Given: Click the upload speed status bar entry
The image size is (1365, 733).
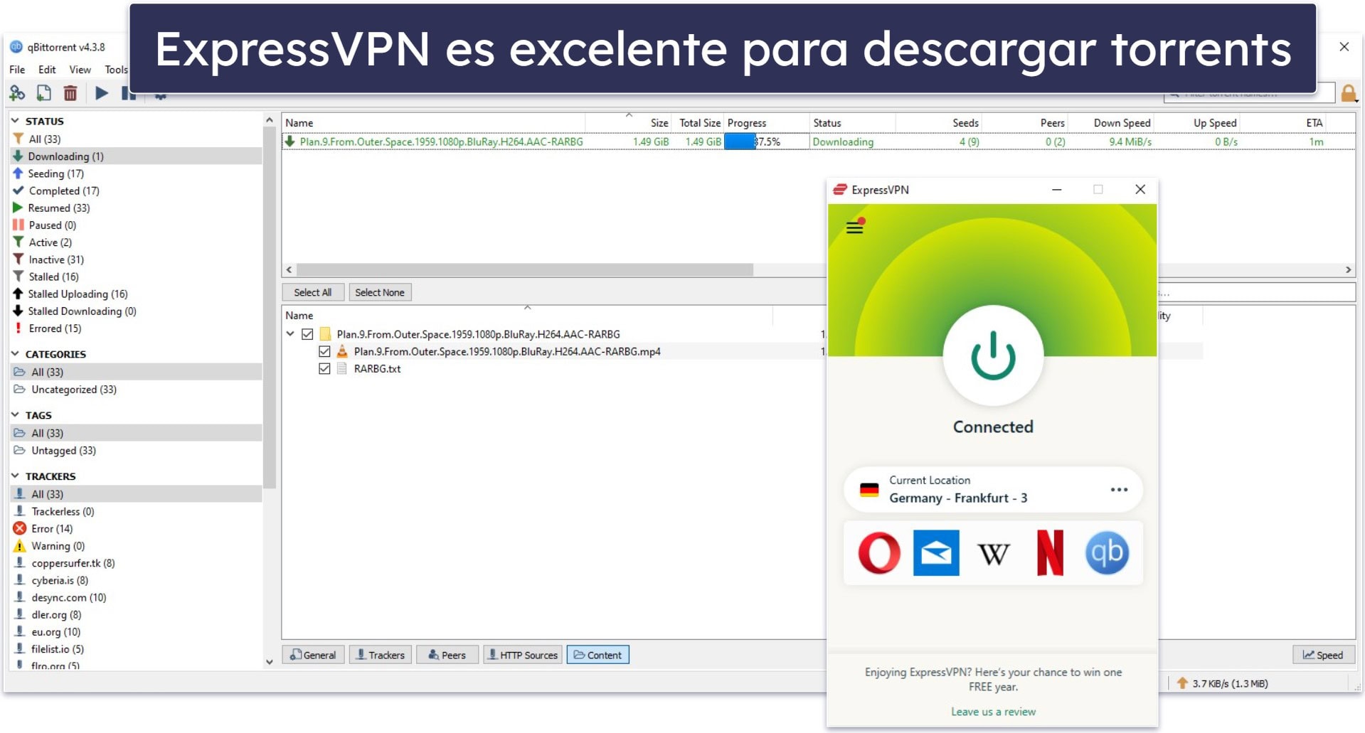Looking at the screenshot, I should click(x=1223, y=683).
